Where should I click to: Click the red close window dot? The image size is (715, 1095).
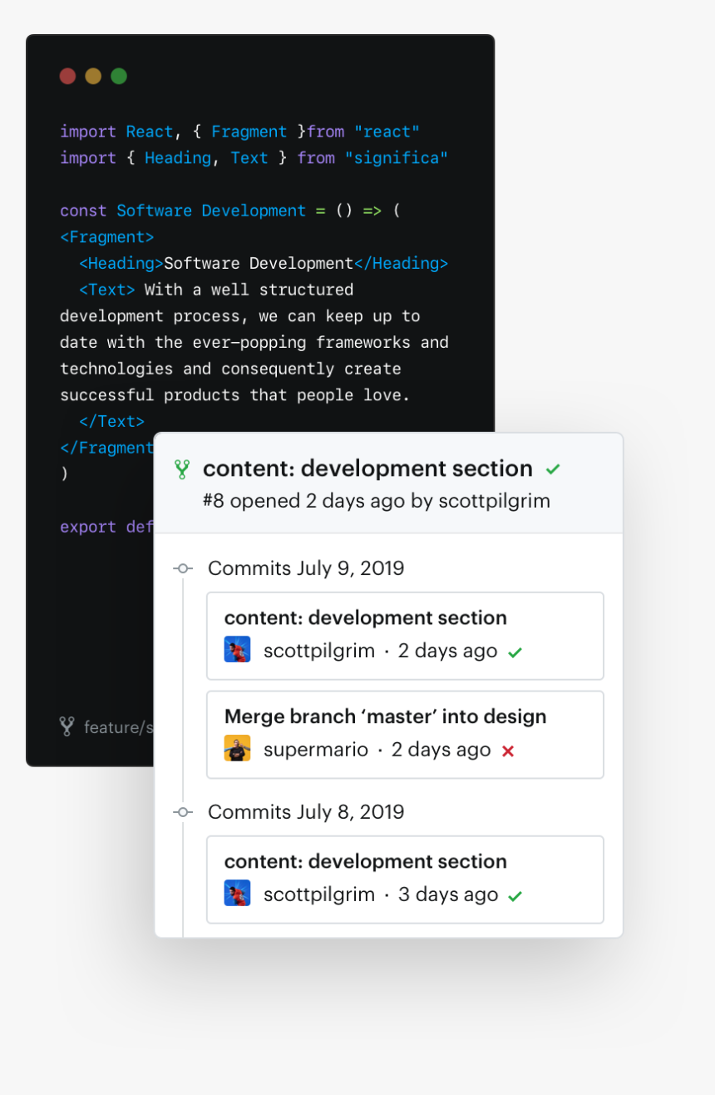point(67,77)
